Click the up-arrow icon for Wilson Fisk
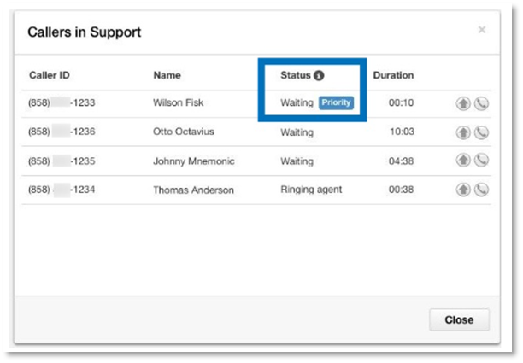523x363 pixels. 463,104
